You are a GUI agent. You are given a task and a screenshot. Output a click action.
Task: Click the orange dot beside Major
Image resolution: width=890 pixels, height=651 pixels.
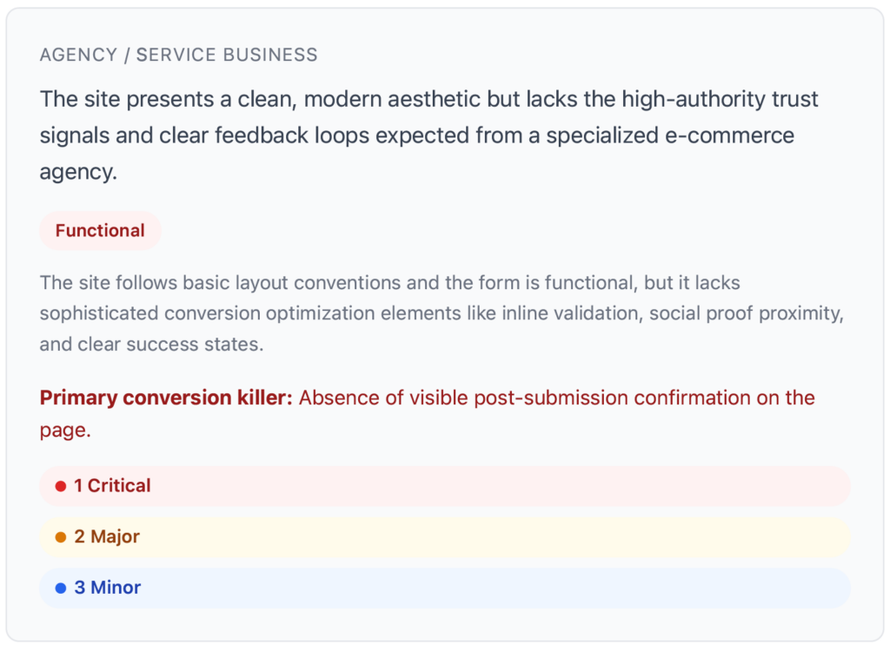(x=61, y=537)
